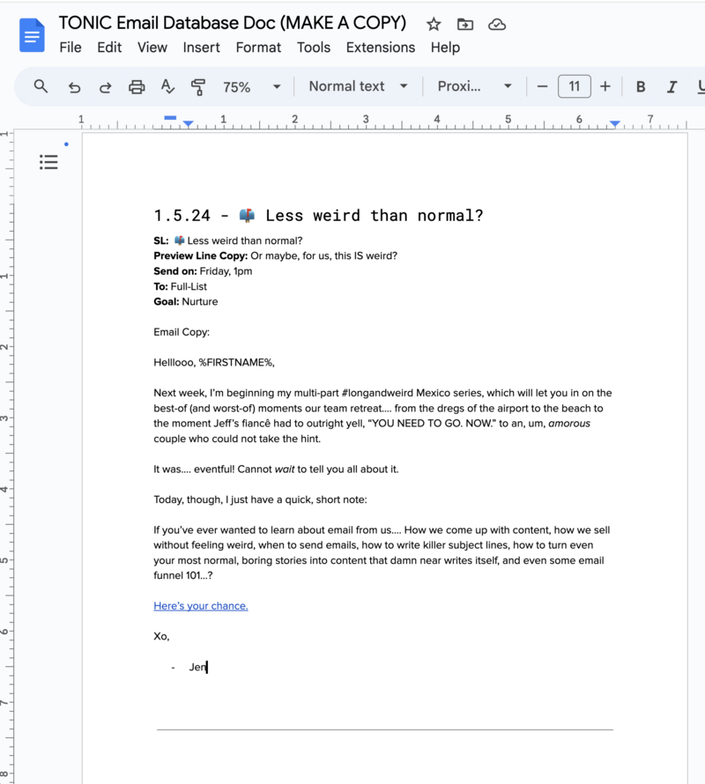Click the "Send on:" line
The width and height of the screenshot is (705, 784).
pos(203,271)
